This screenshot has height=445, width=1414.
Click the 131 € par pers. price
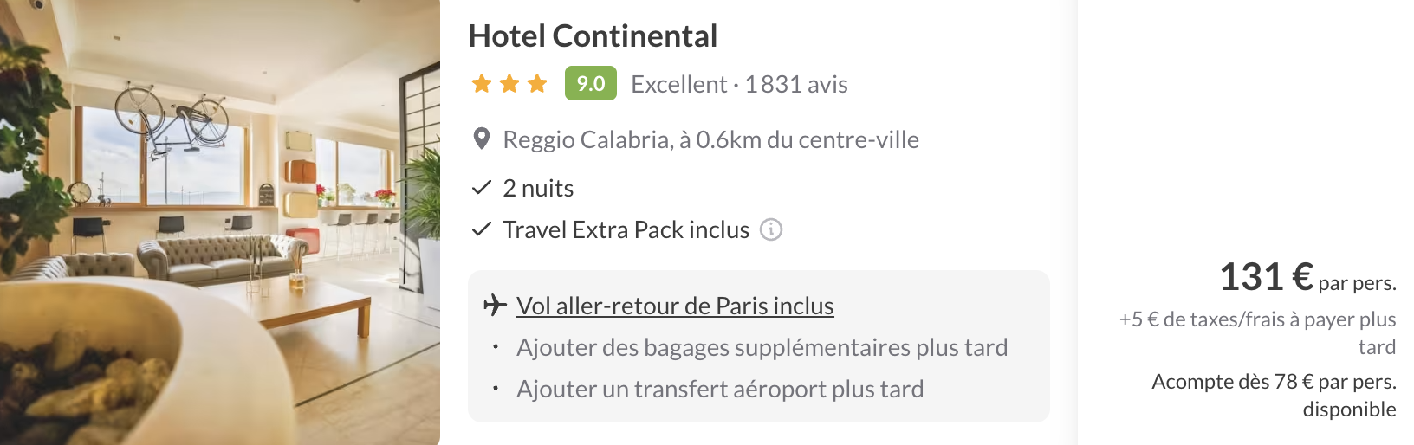point(1307,277)
